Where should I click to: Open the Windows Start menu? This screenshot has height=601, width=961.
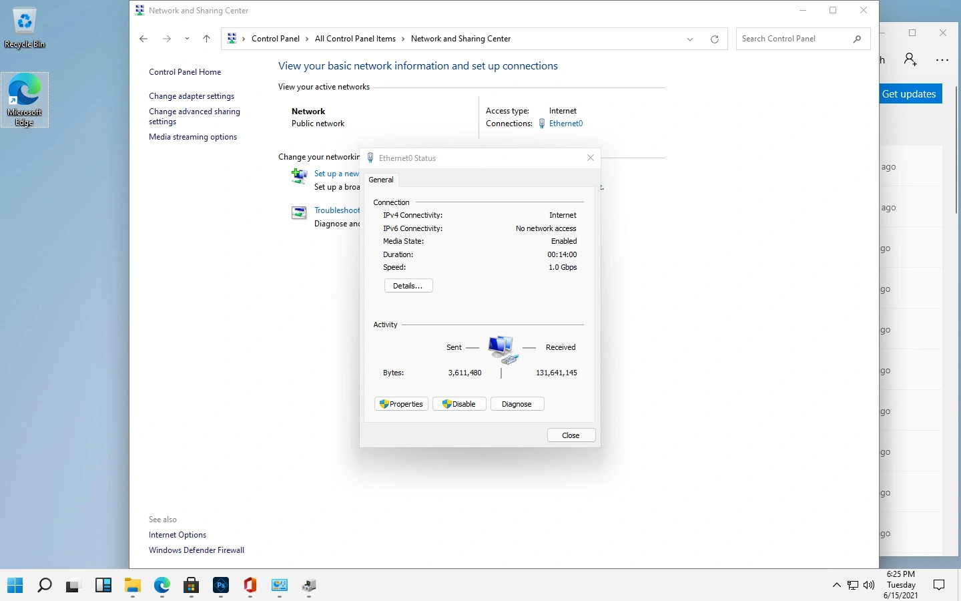point(15,586)
